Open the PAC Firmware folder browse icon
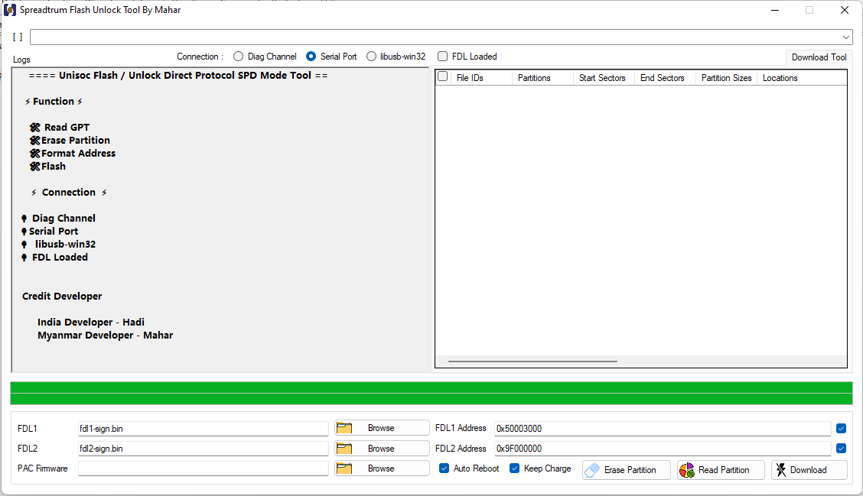Screen dimensions: 863x496 (344, 468)
